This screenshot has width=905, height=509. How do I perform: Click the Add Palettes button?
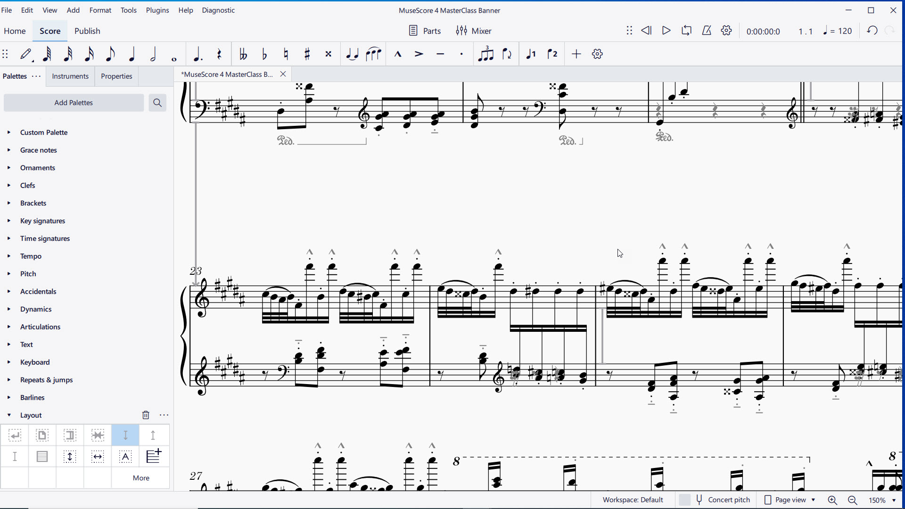(74, 102)
